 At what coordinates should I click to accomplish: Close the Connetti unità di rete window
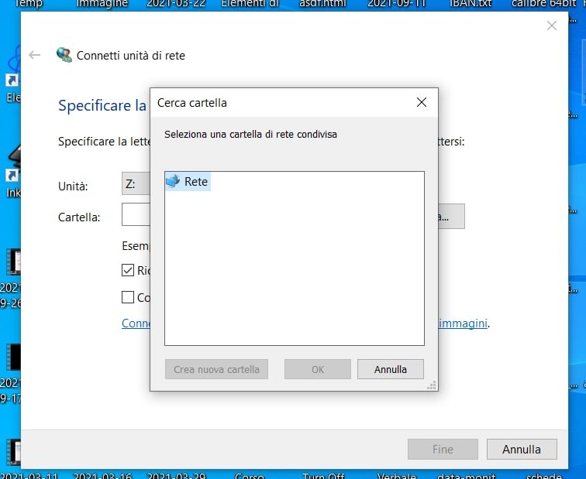[x=552, y=26]
